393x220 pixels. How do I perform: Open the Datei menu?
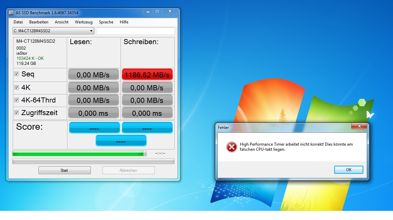[x=18, y=22]
